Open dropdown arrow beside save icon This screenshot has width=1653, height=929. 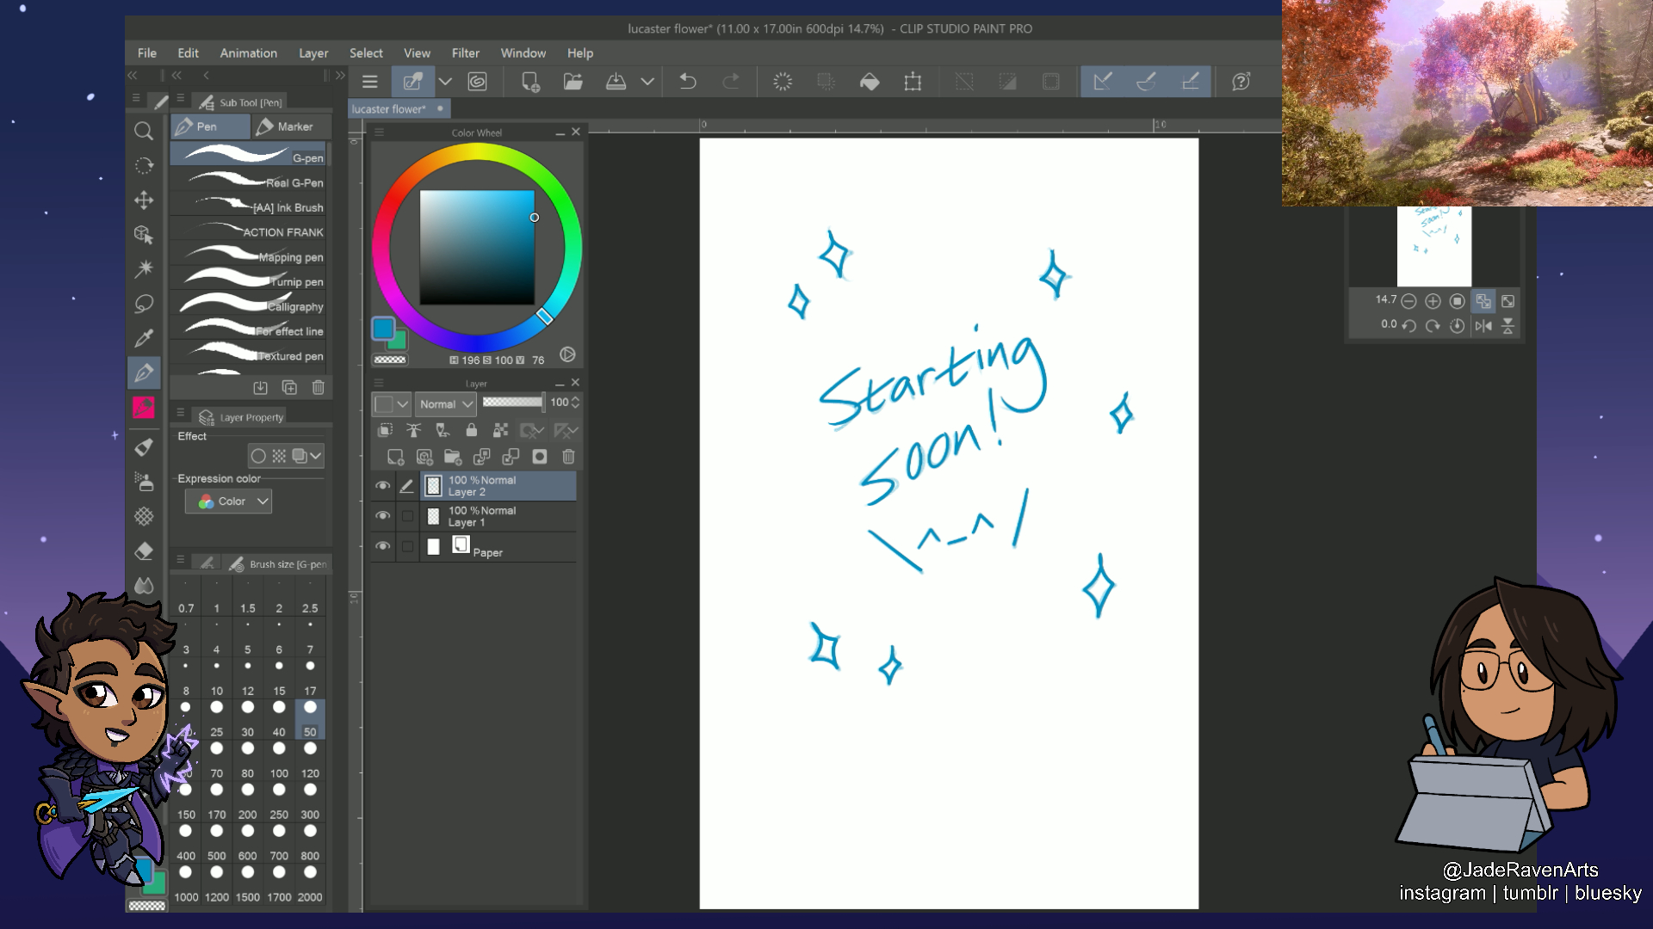[x=647, y=82]
